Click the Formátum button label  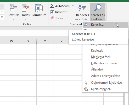pyautogui.click(x=39, y=15)
